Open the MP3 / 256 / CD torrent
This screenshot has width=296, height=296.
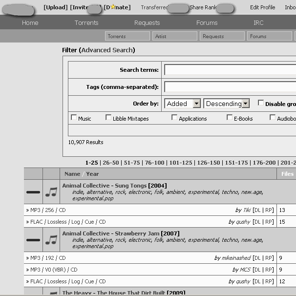pos(48,210)
